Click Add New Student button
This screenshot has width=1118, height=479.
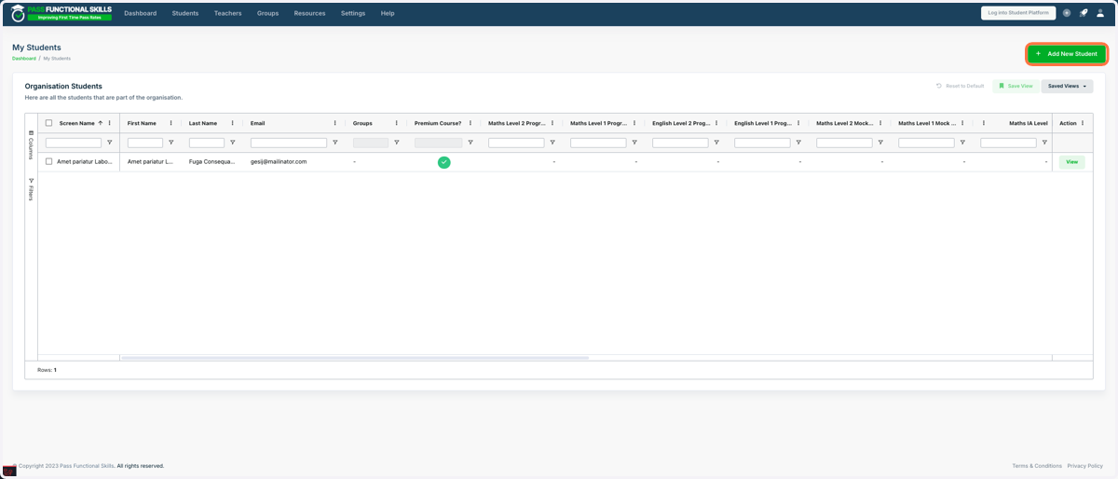(x=1067, y=54)
